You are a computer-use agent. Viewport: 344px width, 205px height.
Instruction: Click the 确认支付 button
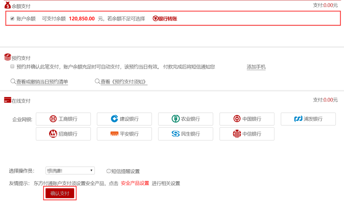pos(60,193)
